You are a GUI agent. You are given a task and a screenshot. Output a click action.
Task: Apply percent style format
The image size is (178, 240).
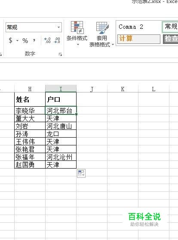coord(25,40)
